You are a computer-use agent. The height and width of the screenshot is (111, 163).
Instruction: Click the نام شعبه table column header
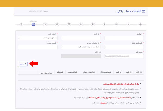129,72
